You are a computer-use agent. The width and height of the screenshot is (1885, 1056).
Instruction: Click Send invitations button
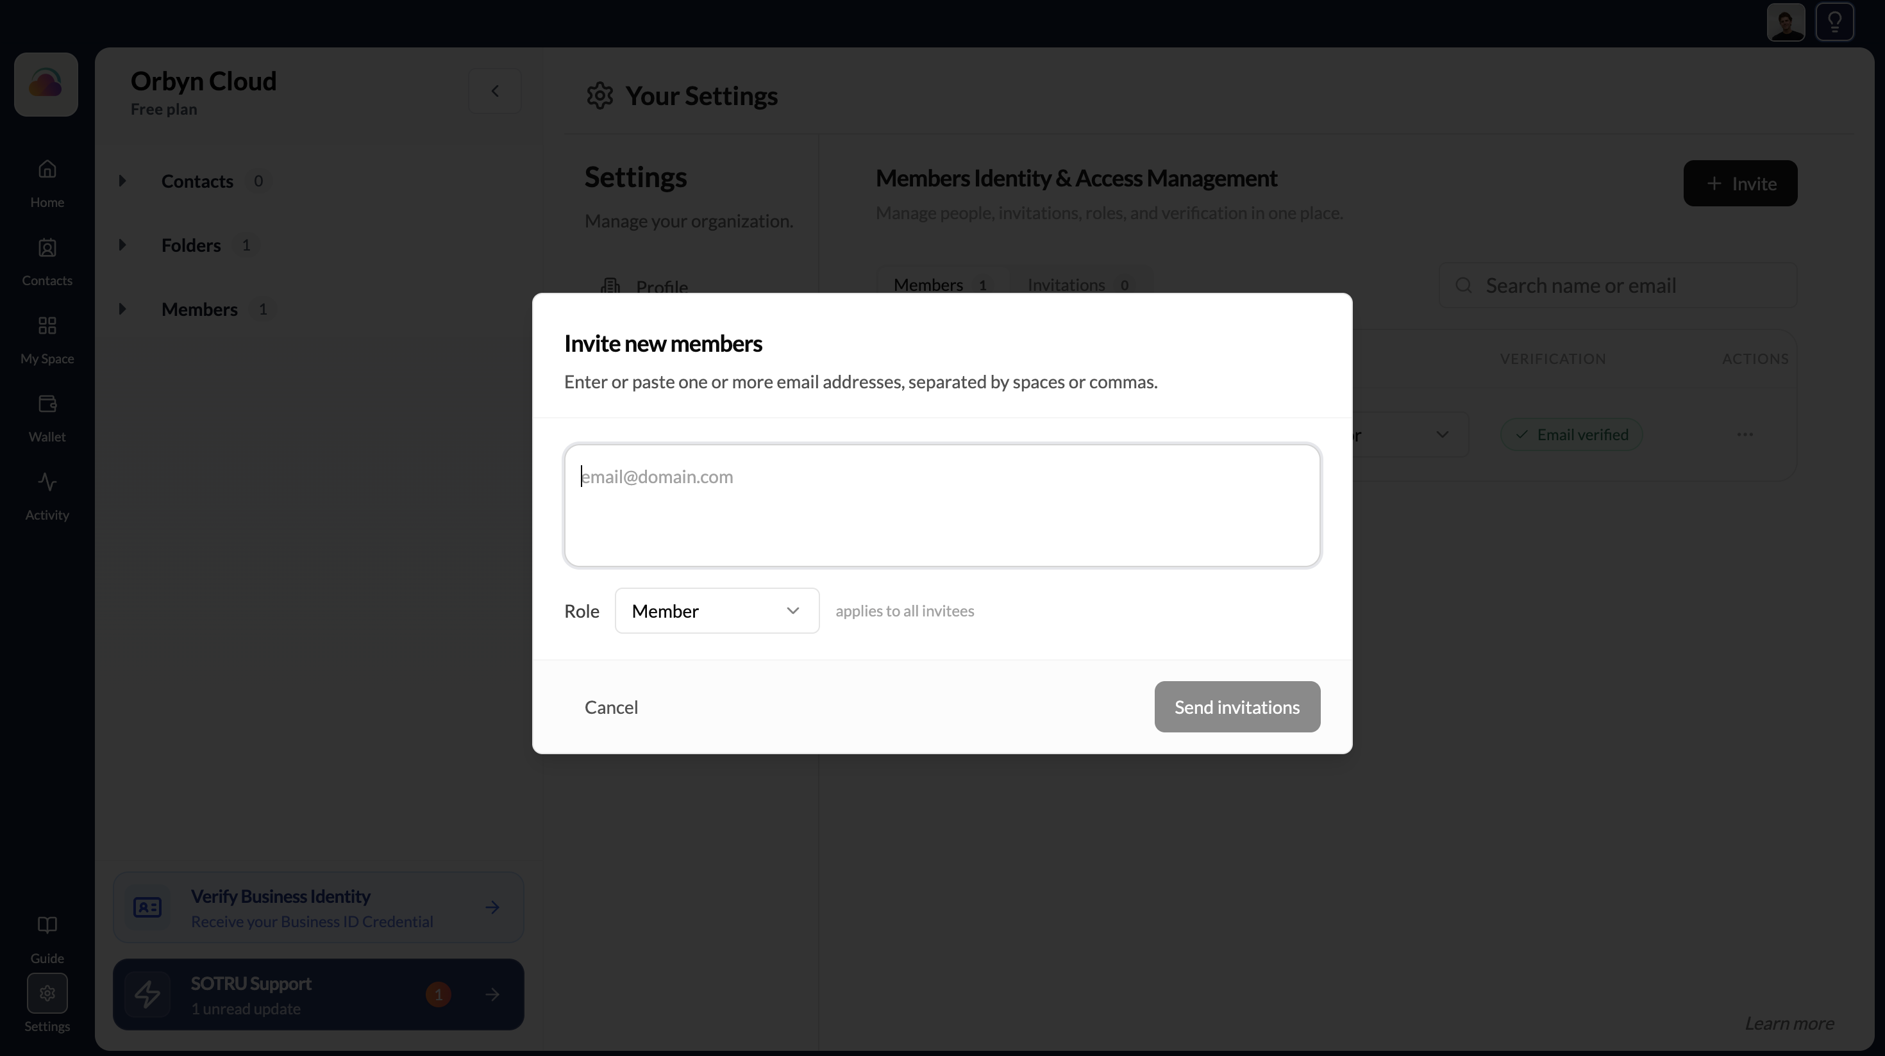point(1237,707)
